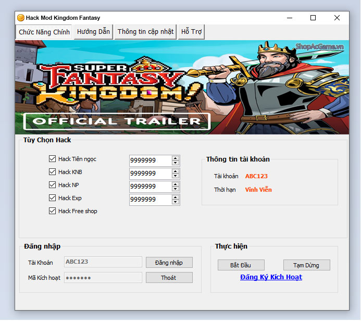The width and height of the screenshot is (361, 321).
Task: Toggle the Hack Exp checkbox
Action: pyautogui.click(x=52, y=198)
